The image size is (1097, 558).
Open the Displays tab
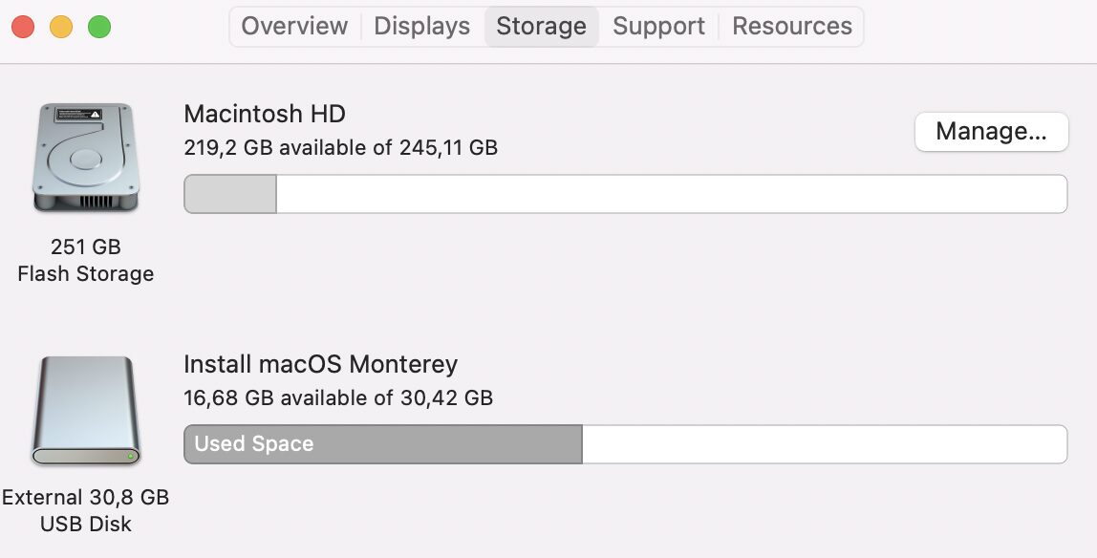click(x=421, y=26)
